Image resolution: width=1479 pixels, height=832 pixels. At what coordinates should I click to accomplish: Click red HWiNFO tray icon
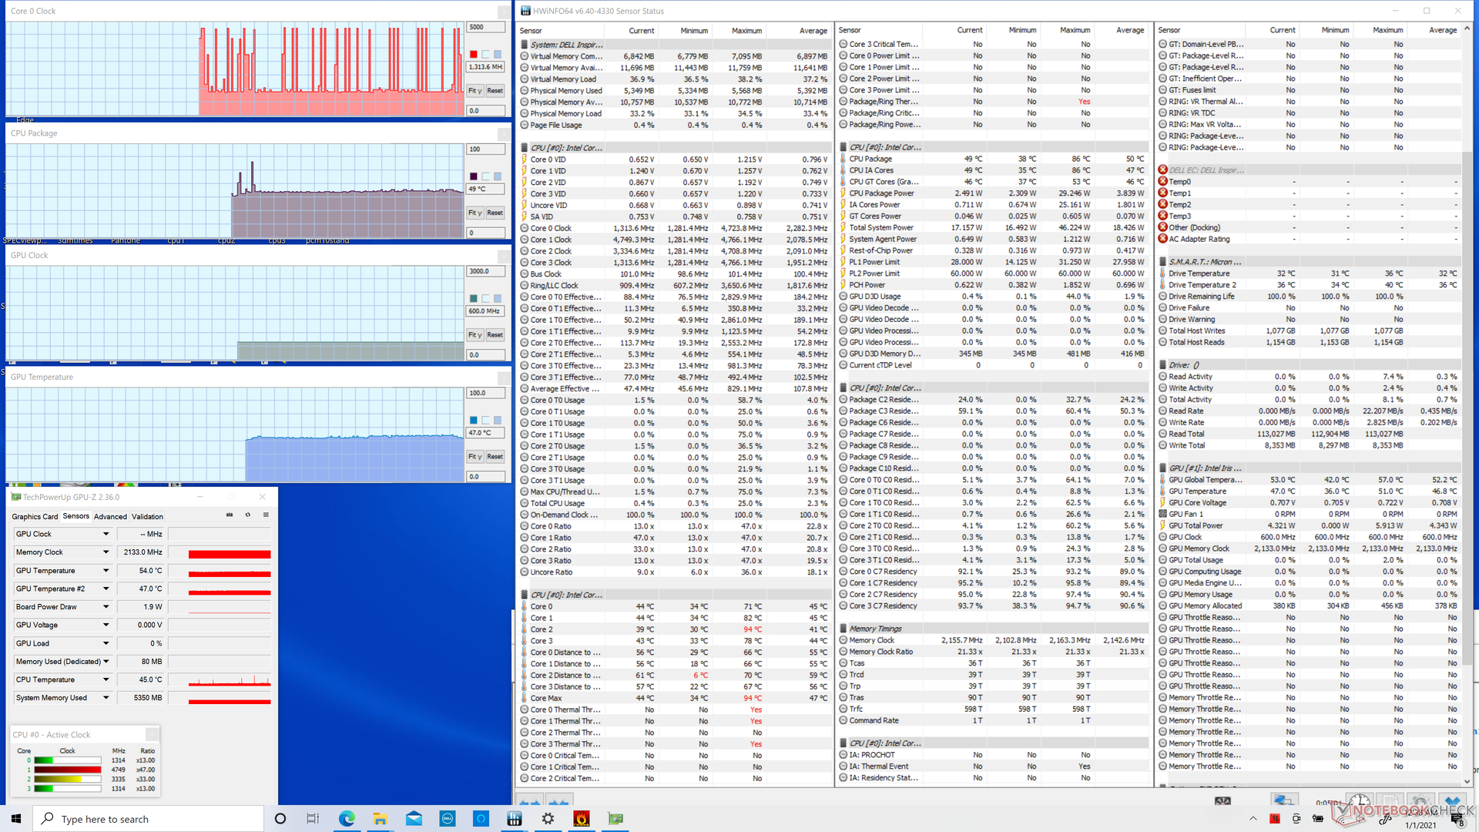pyautogui.click(x=1275, y=819)
